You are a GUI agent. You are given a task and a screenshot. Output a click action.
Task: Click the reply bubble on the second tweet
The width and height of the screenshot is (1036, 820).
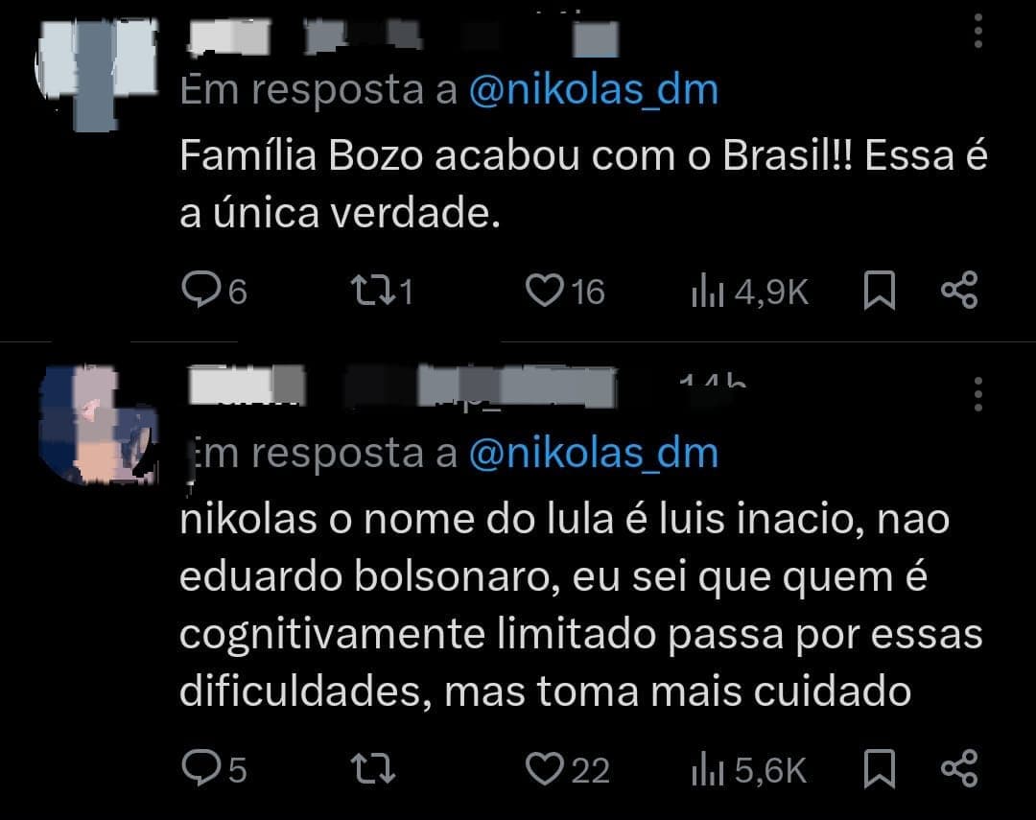tap(204, 767)
